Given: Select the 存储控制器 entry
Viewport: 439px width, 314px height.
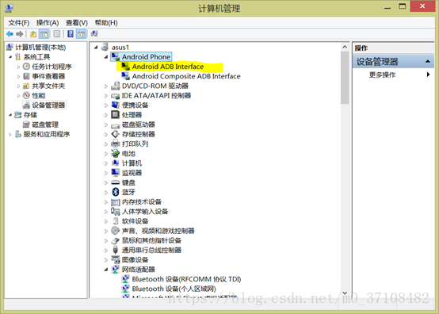Looking at the screenshot, I should coord(139,135).
